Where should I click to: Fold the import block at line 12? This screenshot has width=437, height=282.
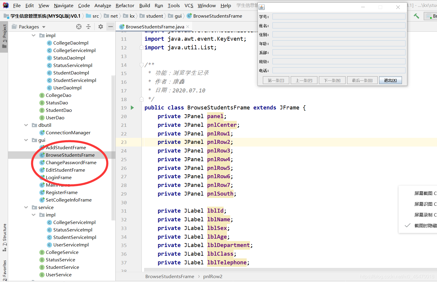pyautogui.click(x=141, y=48)
